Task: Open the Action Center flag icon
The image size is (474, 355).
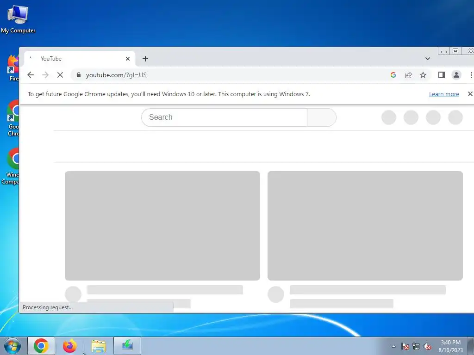Action: point(405,346)
